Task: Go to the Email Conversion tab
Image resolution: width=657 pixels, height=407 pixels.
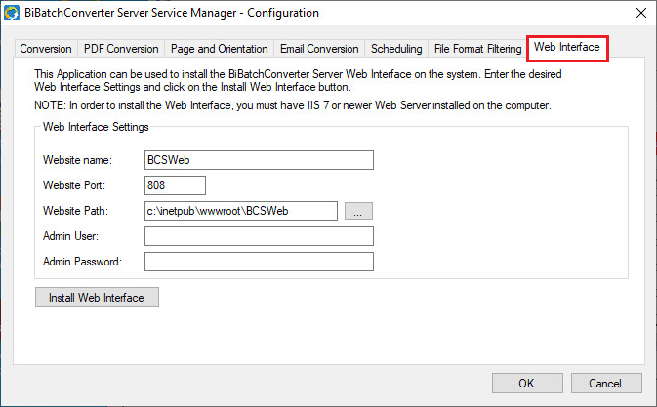Action: [318, 49]
